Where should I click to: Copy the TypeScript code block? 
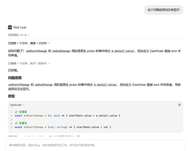point(179,105)
